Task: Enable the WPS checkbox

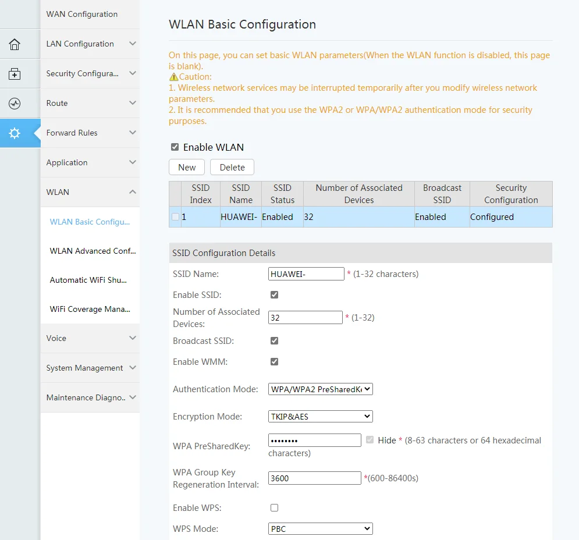Action: click(275, 508)
